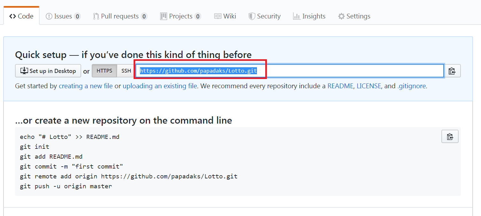Click the 'git init' command line
The height and width of the screenshot is (216, 481).
coord(35,147)
